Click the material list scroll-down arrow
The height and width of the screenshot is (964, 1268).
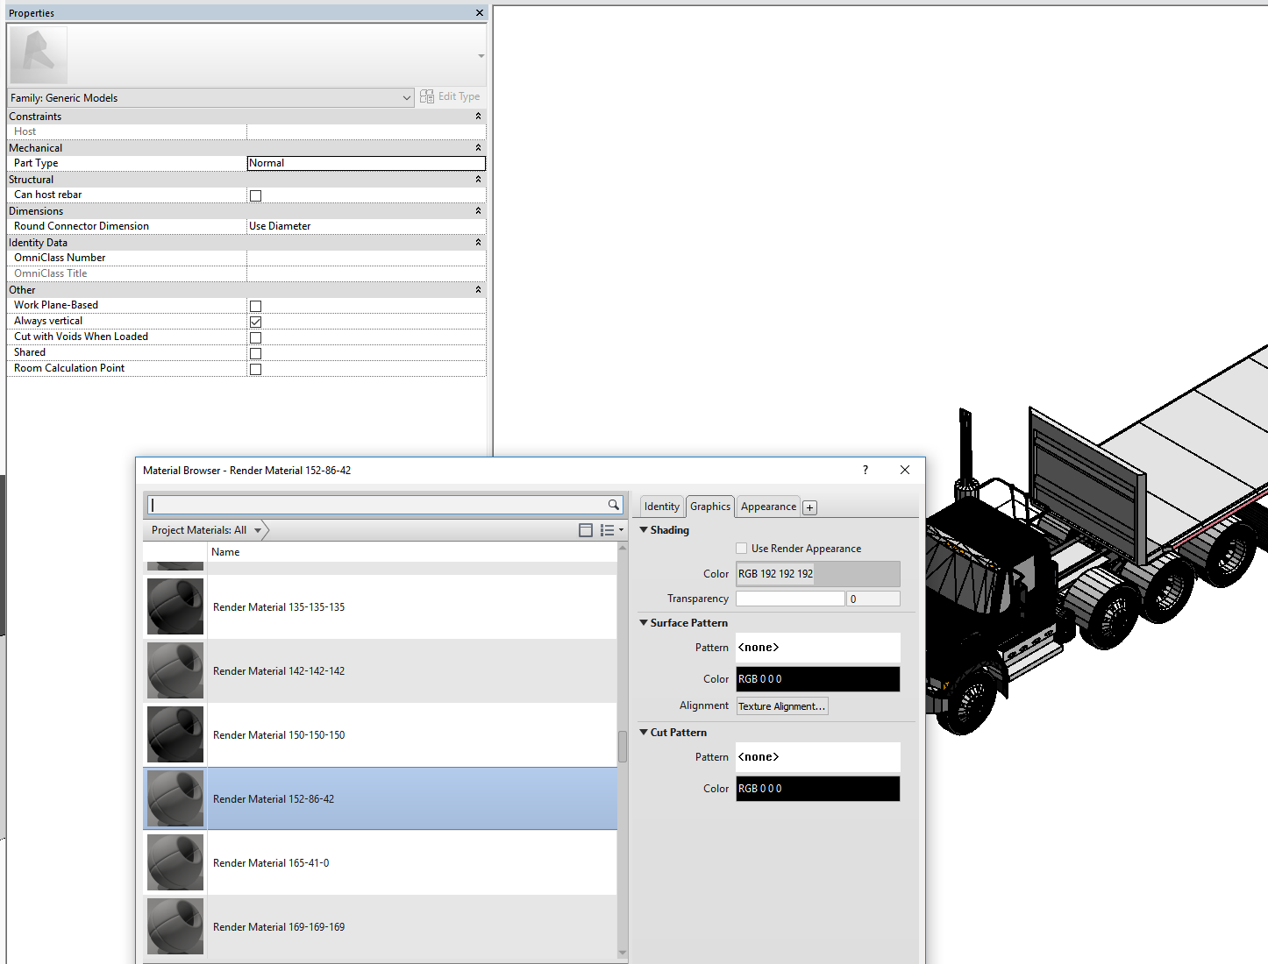623,953
